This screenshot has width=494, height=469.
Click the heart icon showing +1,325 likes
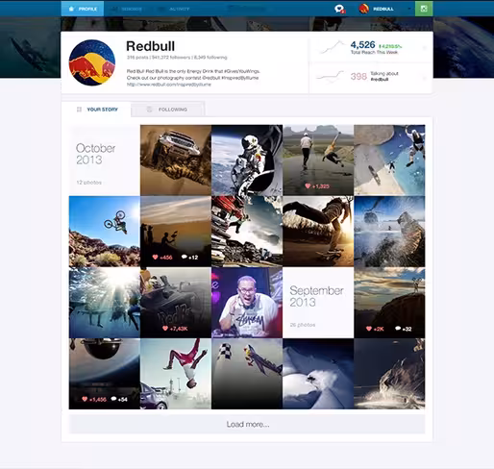tap(308, 185)
